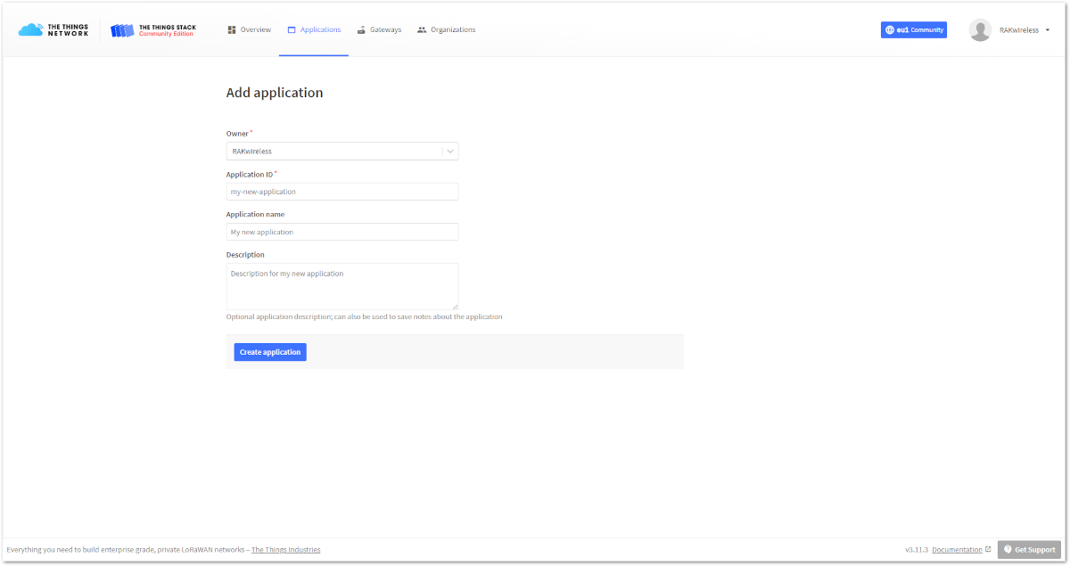Focus the Description text area

342,286
